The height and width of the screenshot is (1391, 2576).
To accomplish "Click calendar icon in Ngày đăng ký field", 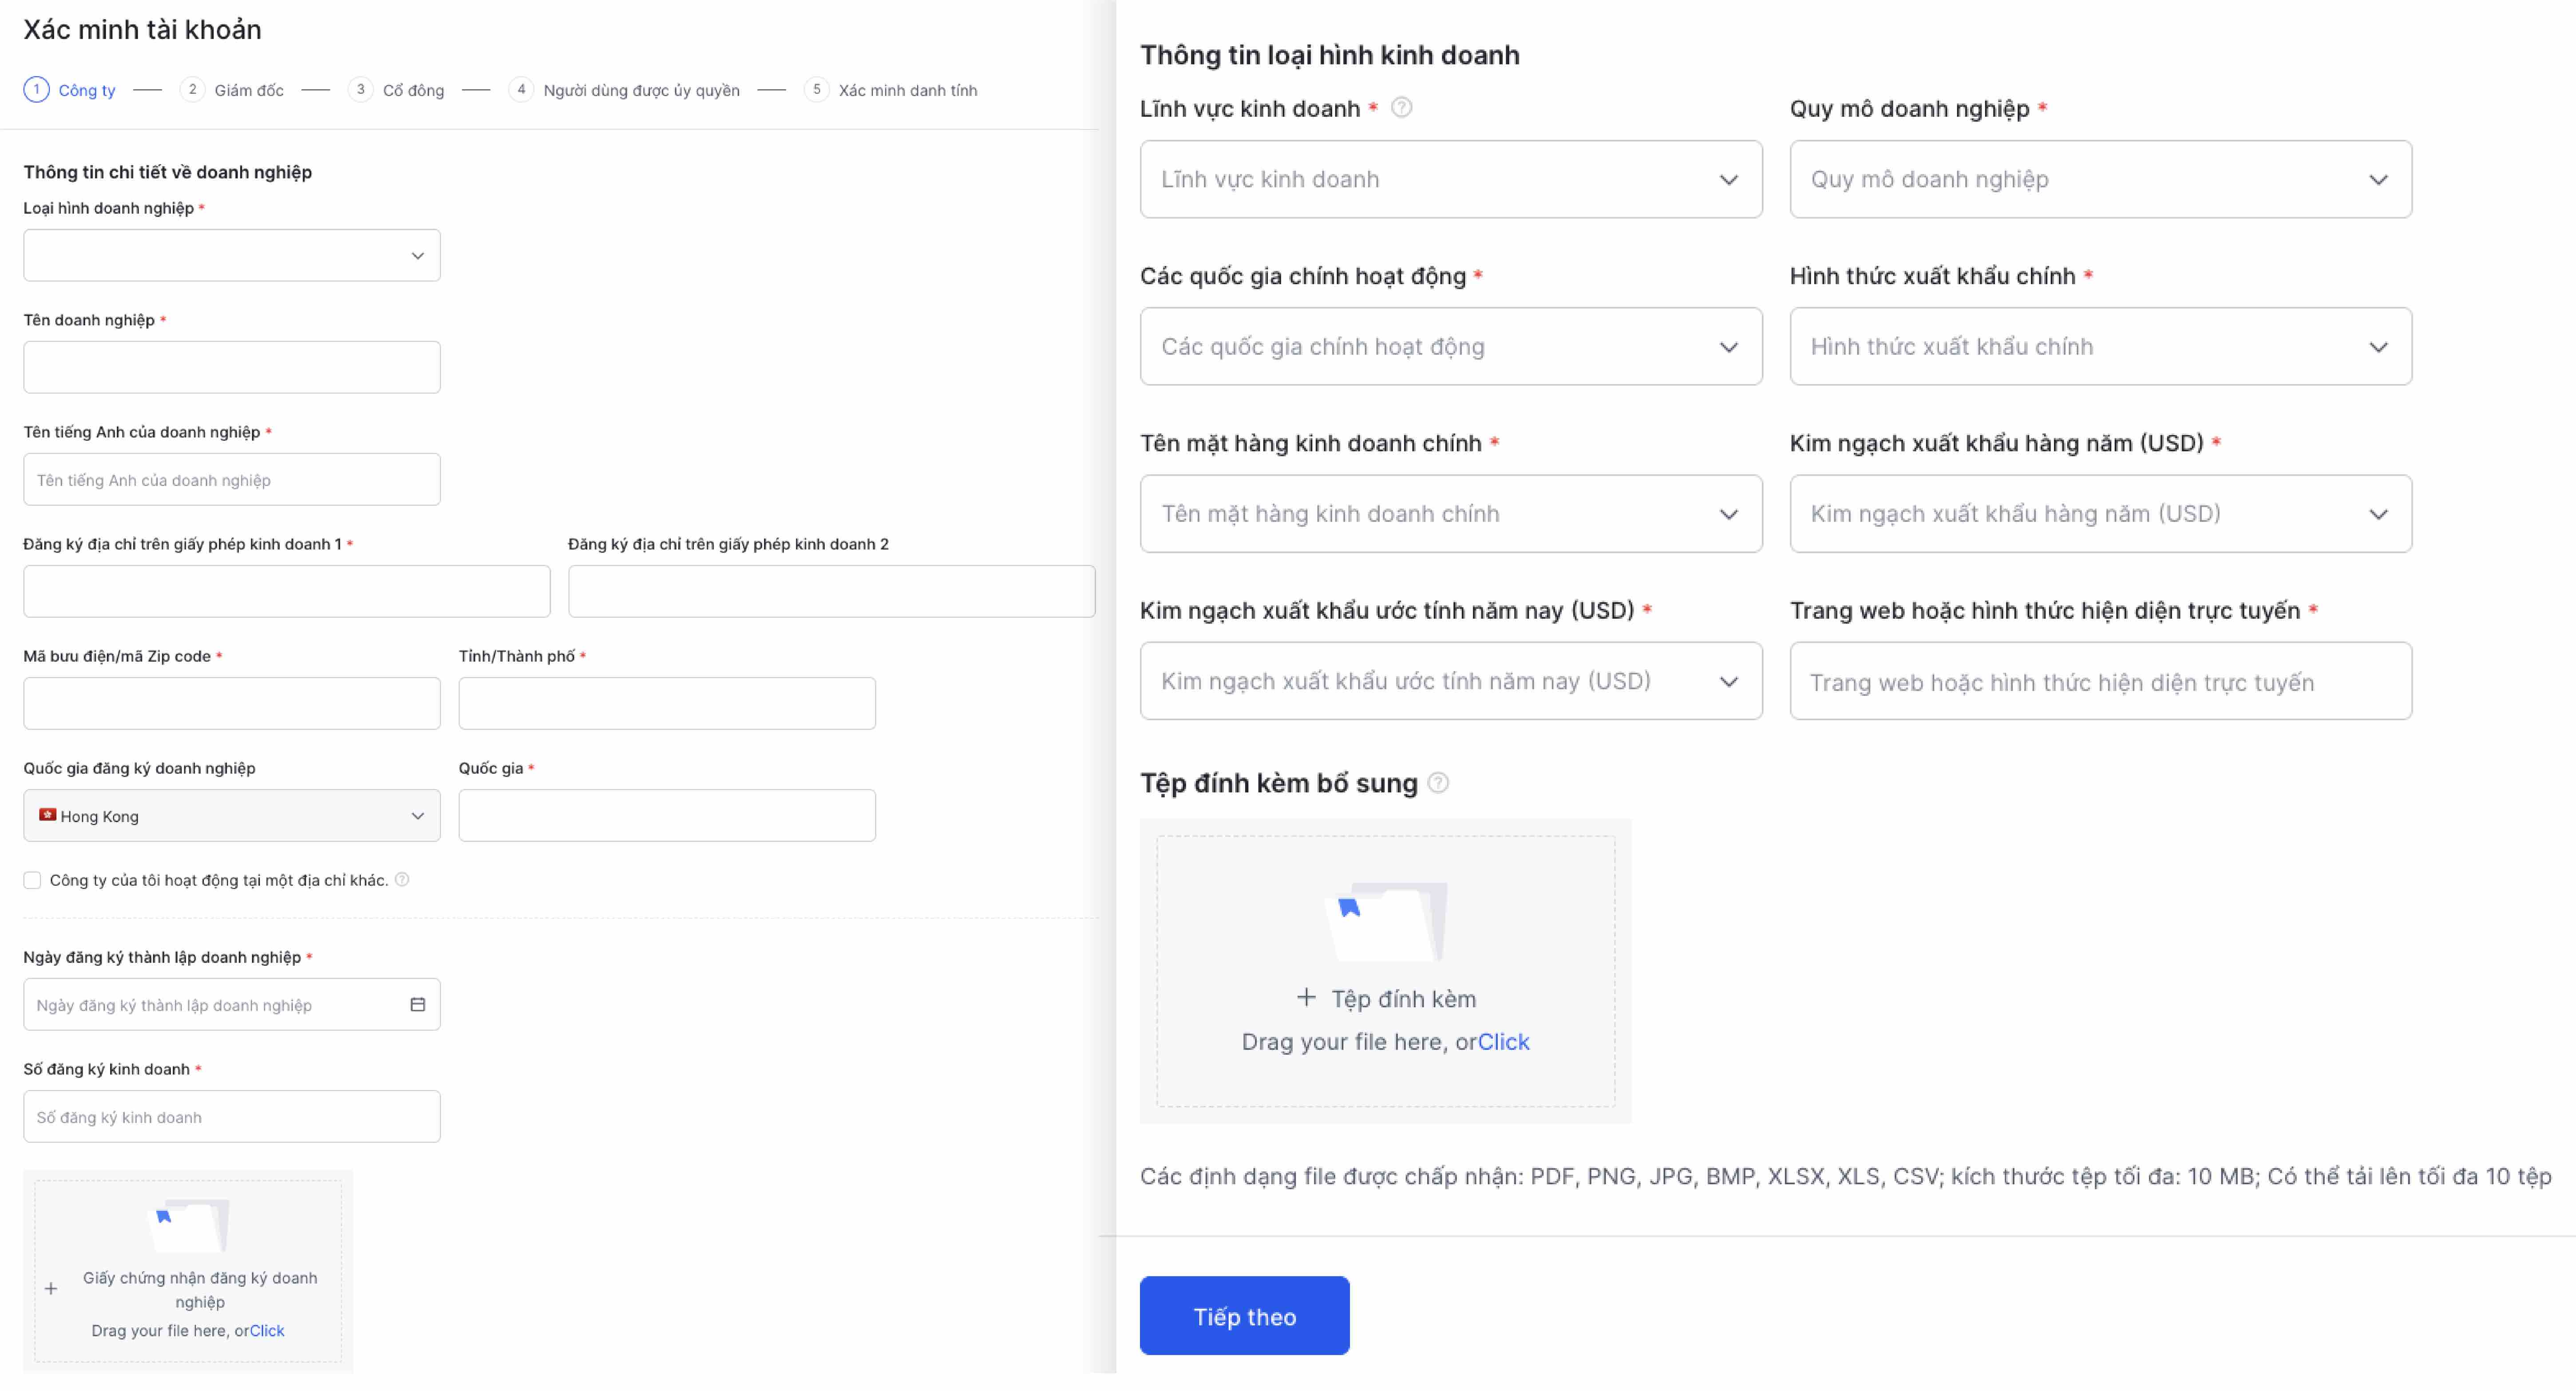I will [x=418, y=1004].
